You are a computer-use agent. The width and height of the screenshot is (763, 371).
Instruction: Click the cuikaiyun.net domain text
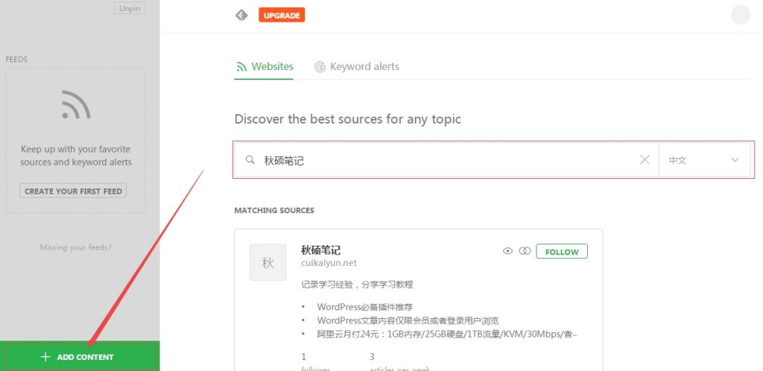(x=329, y=263)
